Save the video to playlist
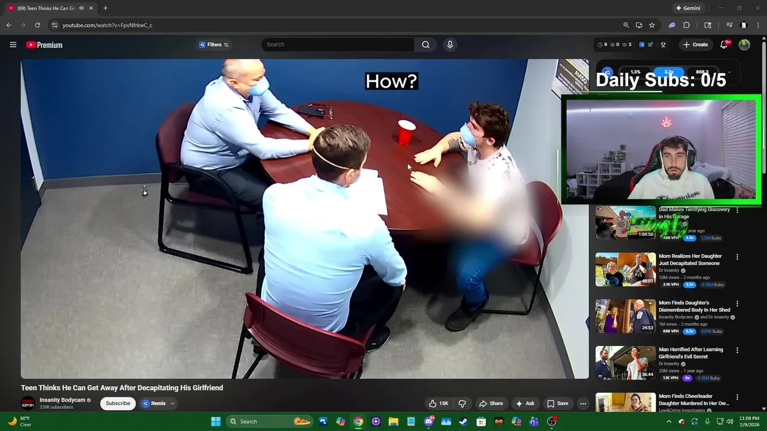This screenshot has height=431, width=767. point(557,403)
